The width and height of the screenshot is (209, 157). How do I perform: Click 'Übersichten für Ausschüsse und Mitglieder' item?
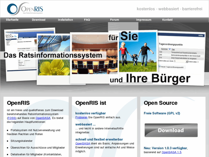[x=38, y=148]
